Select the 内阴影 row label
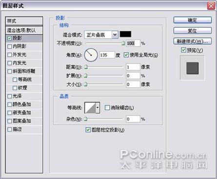The width and height of the screenshot is (217, 179). tap(20, 46)
